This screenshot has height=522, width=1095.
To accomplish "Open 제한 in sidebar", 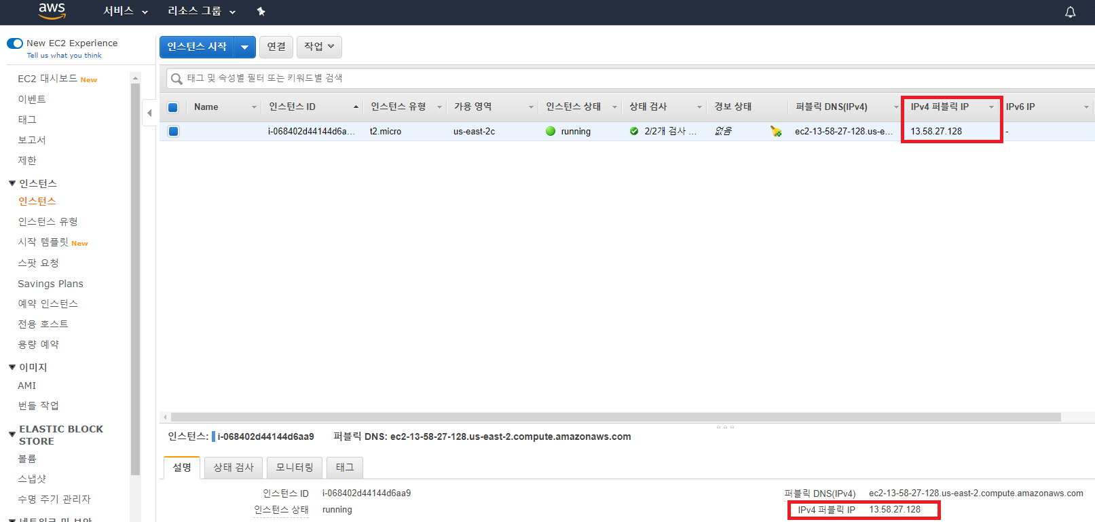I will [x=27, y=160].
